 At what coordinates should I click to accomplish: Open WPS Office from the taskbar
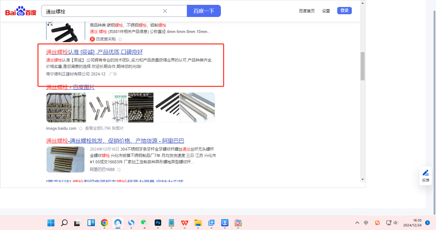tap(184, 223)
